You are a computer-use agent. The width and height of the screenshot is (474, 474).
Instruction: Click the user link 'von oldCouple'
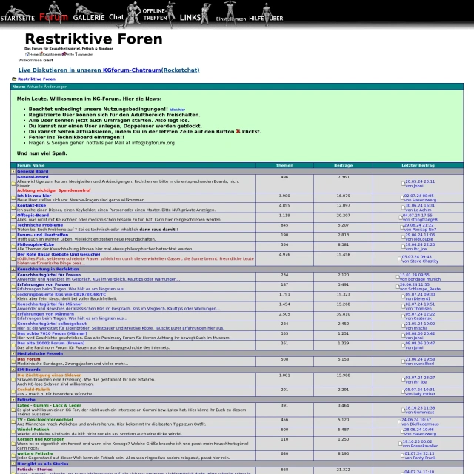[419, 239]
